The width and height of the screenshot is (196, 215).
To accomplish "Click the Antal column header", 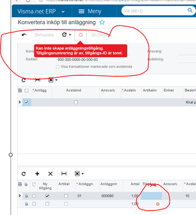I will tap(135, 184).
